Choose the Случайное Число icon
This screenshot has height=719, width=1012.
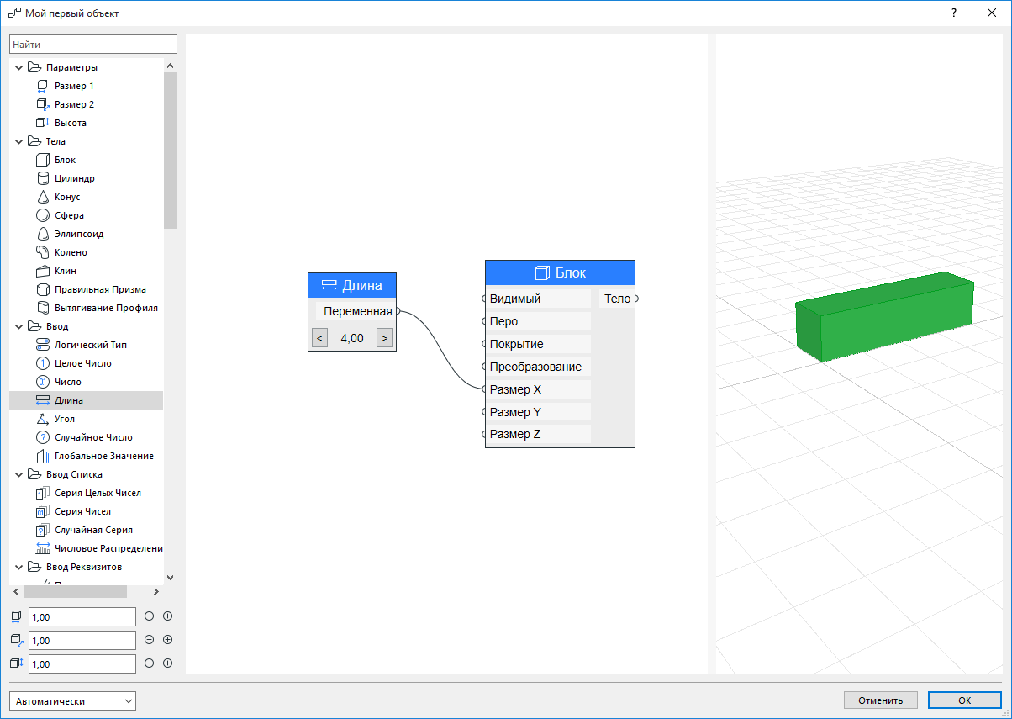(x=43, y=437)
